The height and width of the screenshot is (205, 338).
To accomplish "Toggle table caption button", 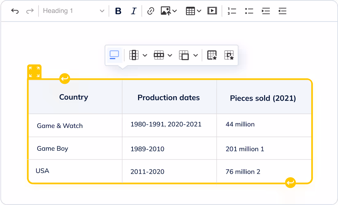I will coord(114,55).
